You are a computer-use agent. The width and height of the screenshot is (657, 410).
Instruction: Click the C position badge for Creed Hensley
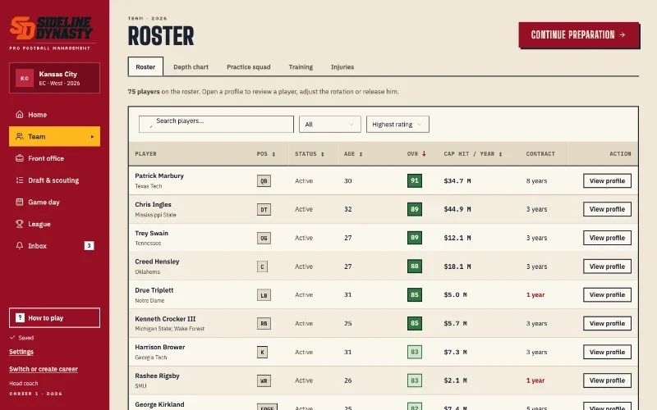(262, 266)
